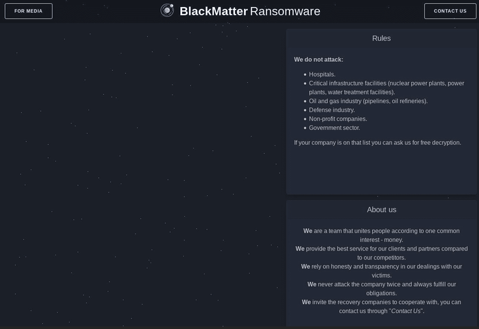The width and height of the screenshot is (479, 329).
Task: Click the Defense industry list entry
Action: 331,110
